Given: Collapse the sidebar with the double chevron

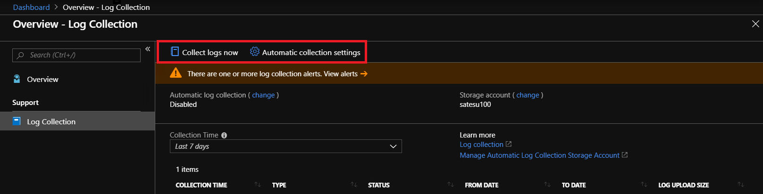Looking at the screenshot, I should pos(148,49).
